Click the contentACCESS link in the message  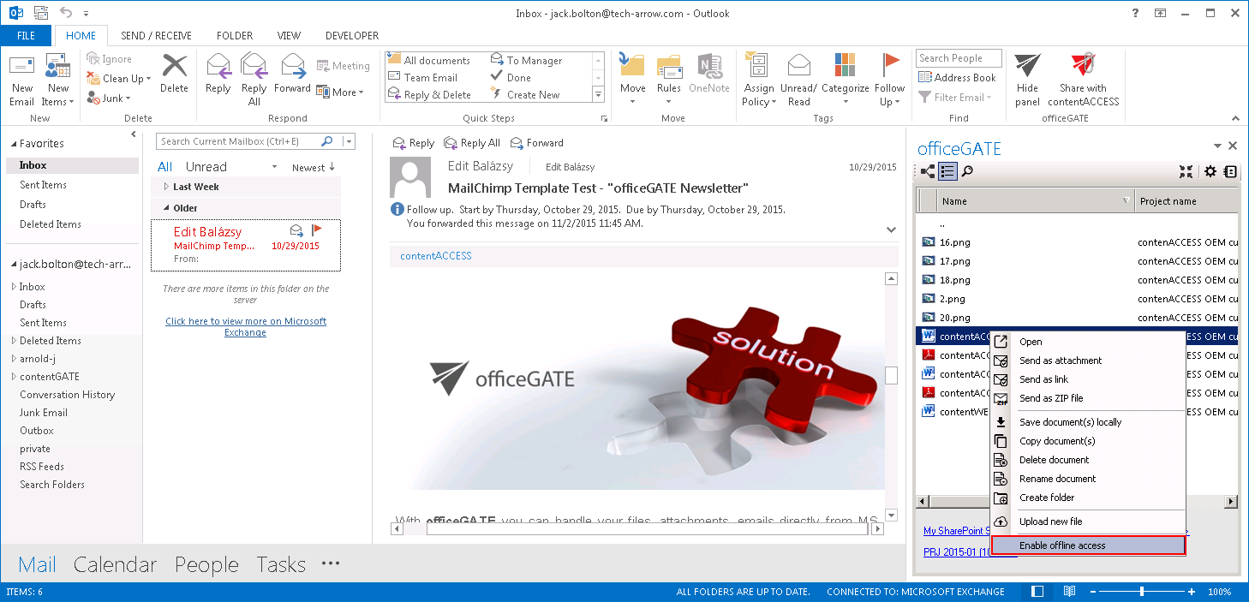(435, 256)
